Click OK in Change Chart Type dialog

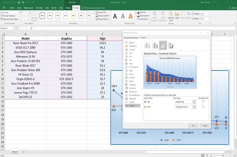[193, 125]
